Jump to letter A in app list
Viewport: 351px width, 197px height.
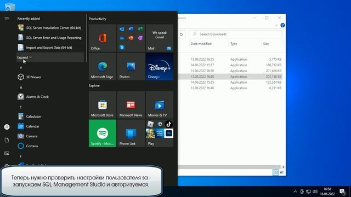pos(21,88)
